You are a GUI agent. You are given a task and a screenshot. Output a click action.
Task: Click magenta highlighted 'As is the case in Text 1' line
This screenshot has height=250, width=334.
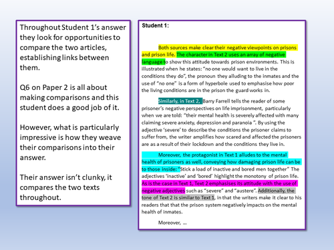click(x=219, y=183)
